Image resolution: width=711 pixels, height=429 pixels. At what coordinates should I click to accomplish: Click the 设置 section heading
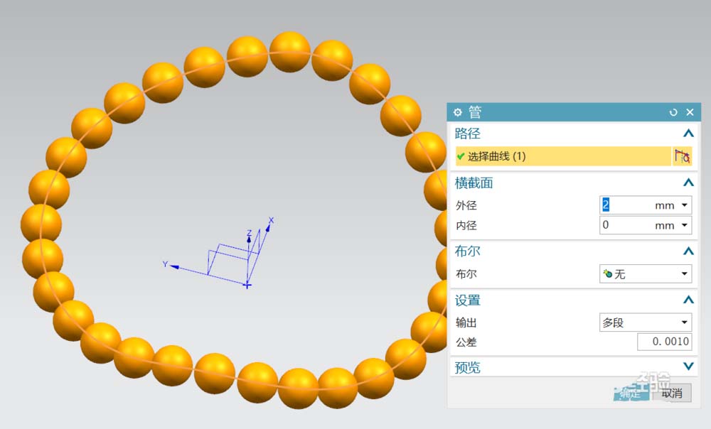[468, 300]
